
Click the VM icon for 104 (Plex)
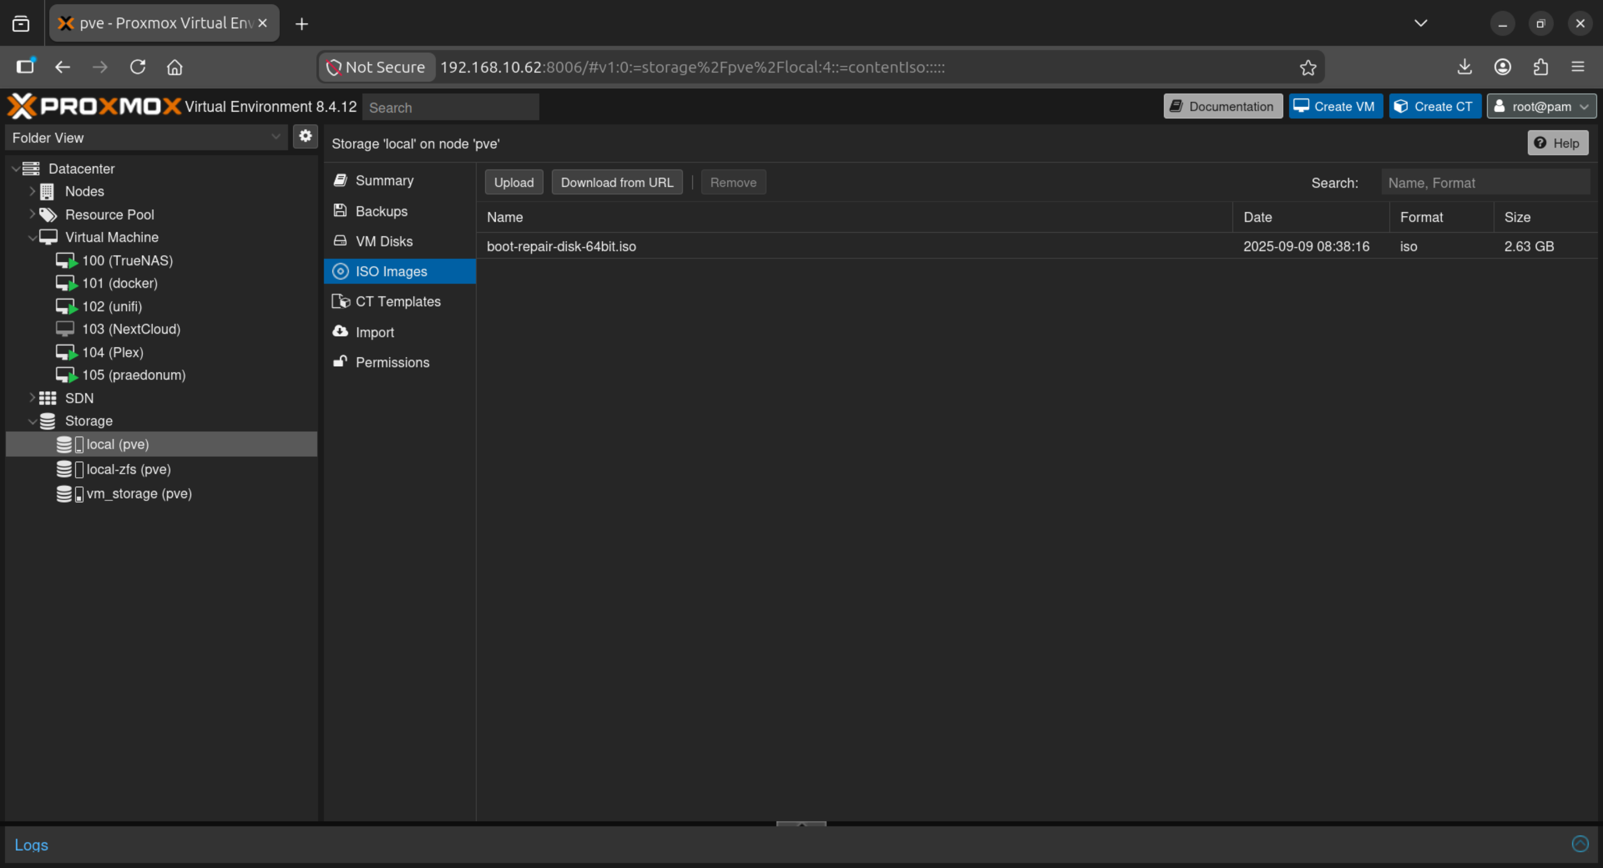(66, 352)
